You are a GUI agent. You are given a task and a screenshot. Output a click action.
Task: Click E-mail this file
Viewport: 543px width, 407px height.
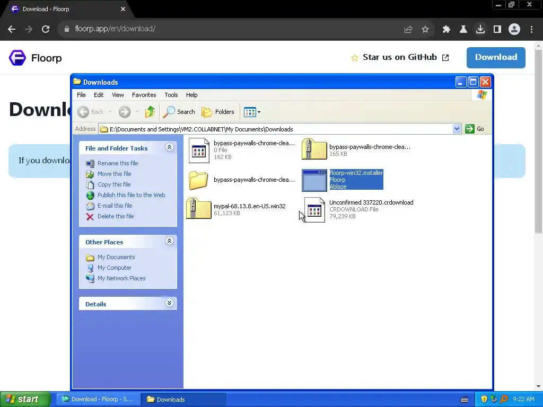click(115, 206)
